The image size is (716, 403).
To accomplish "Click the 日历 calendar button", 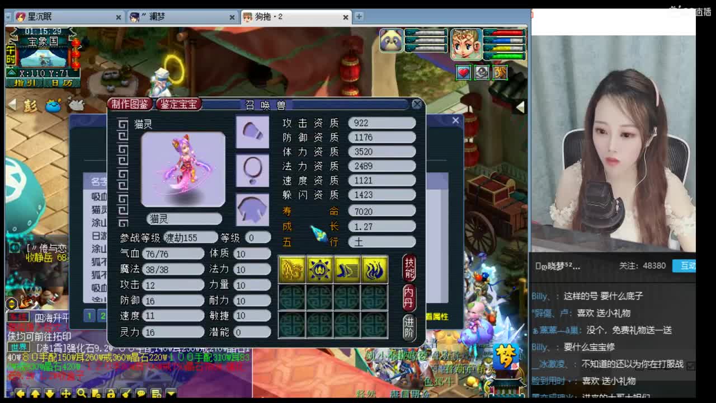I will tap(61, 83).
